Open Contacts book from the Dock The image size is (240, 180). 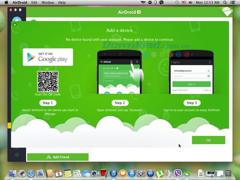(x=49, y=173)
